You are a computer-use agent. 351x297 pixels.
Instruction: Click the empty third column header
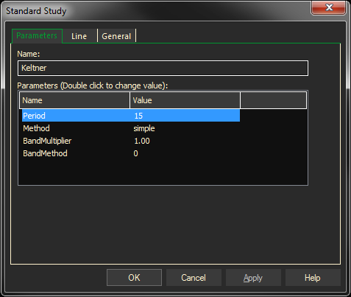pyautogui.click(x=273, y=100)
